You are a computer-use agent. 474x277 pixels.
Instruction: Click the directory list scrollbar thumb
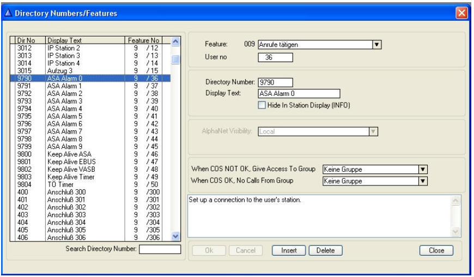[175, 59]
